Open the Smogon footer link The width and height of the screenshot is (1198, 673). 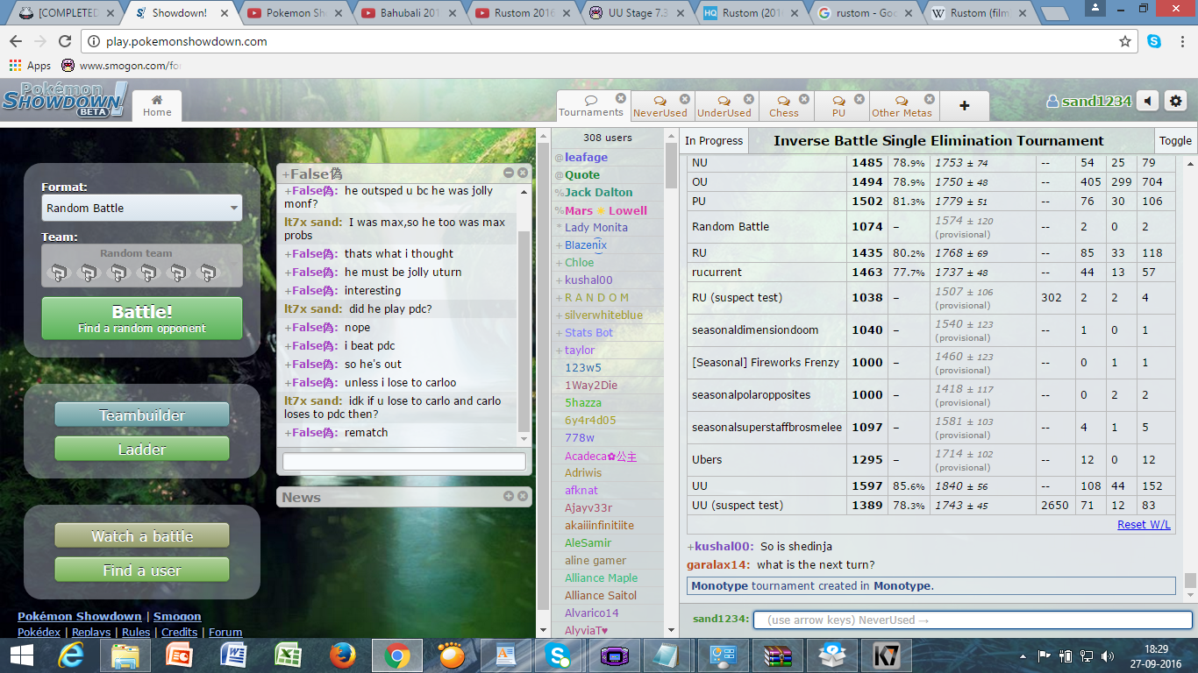tap(177, 616)
